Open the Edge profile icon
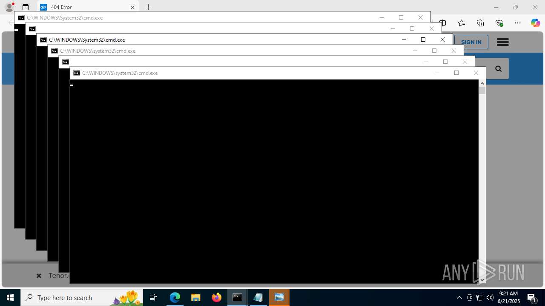 coord(9,7)
